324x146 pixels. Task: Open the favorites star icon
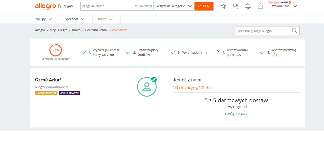tap(223, 6)
